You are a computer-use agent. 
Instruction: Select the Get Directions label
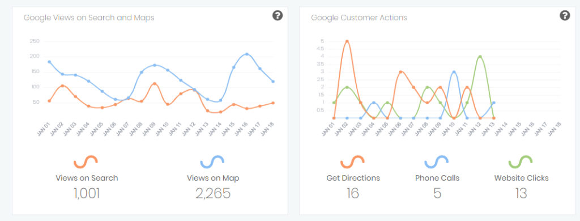point(353,178)
